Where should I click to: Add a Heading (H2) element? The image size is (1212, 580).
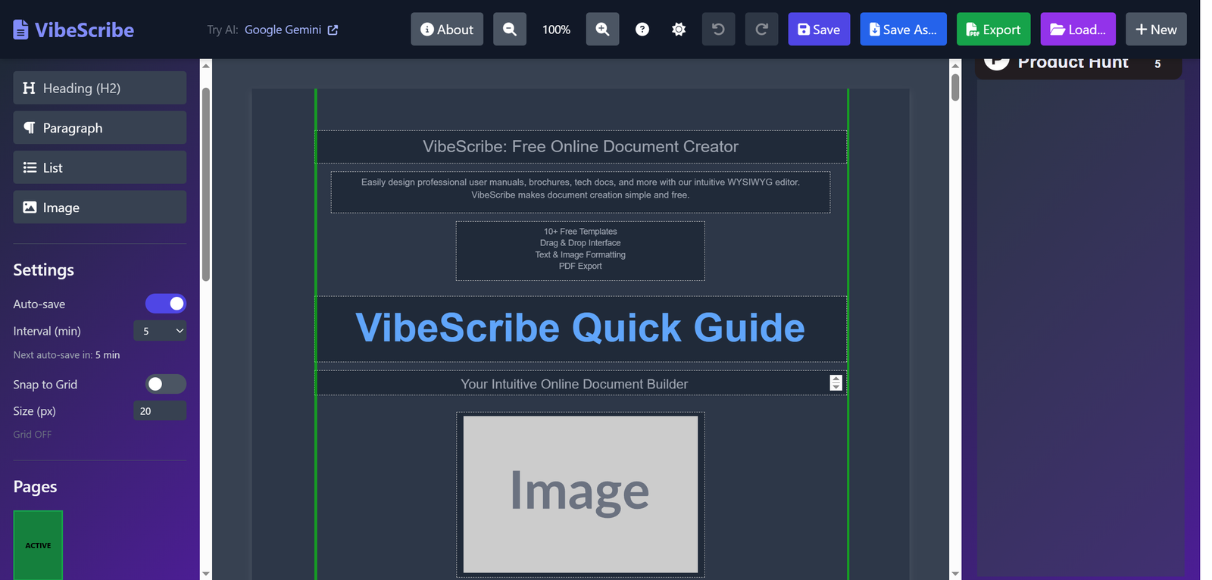coord(100,88)
